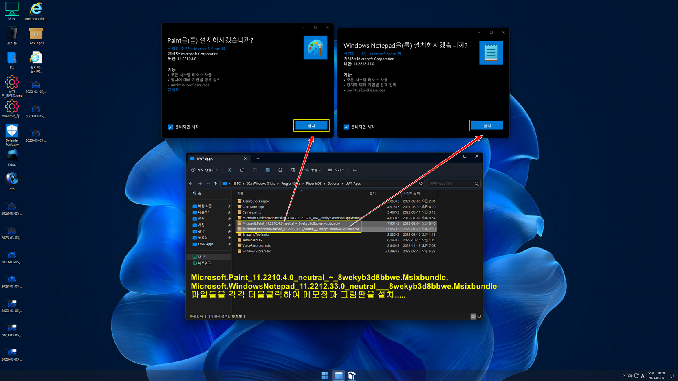678x381 pixels.
Task: Click the 자세히 link in Paint installer
Action: (174, 90)
